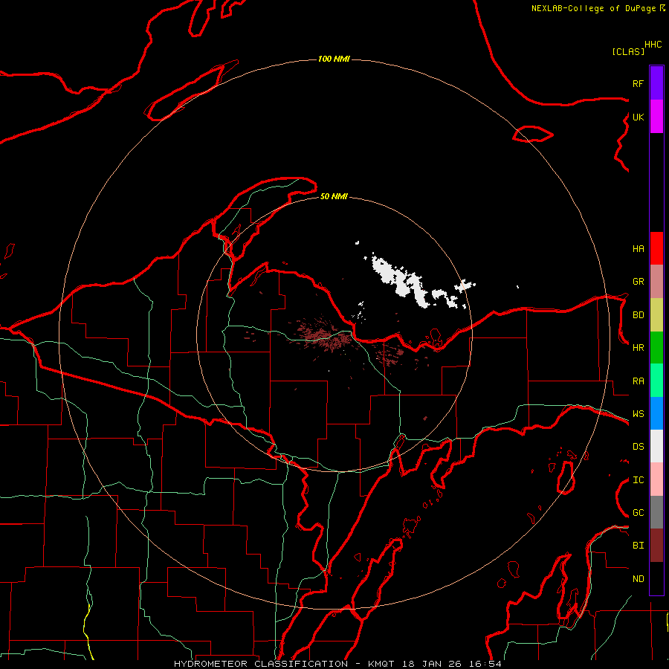Click the magenta UK color swatch
This screenshot has height=669, width=669.
[656, 117]
